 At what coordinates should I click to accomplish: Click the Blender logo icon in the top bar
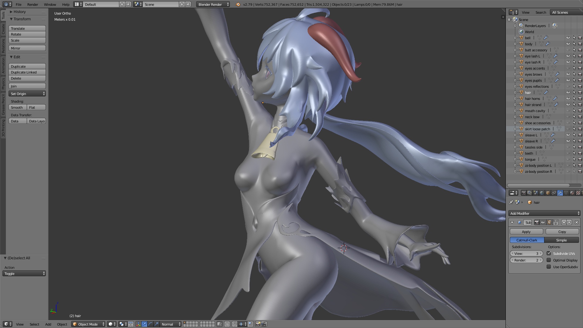click(238, 4)
